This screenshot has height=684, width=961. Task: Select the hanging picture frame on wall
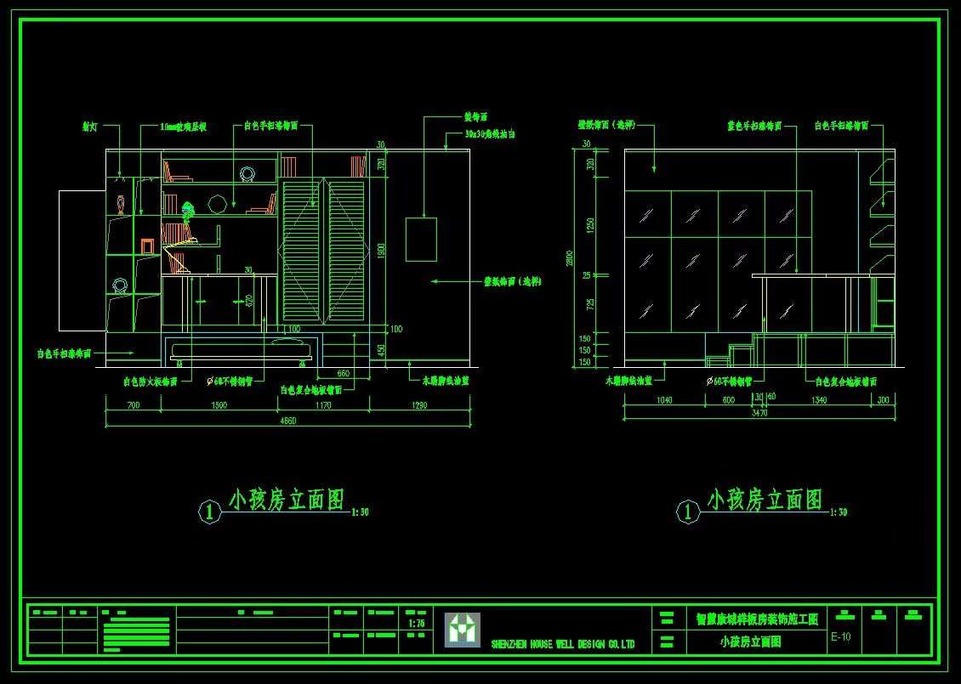coord(420,239)
